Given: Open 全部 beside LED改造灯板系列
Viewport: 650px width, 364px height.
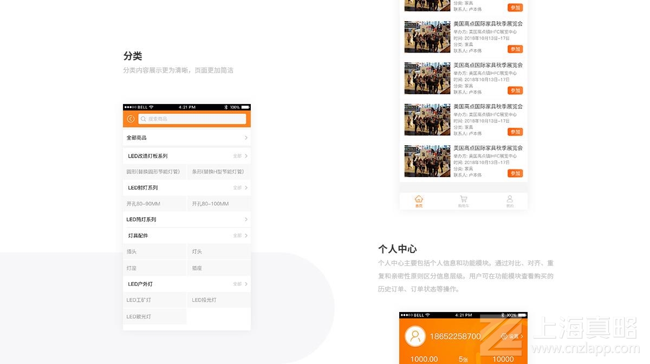Looking at the screenshot, I should (x=238, y=156).
